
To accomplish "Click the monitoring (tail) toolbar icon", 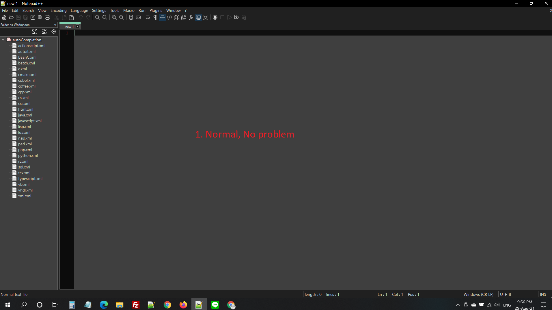I will click(x=206, y=17).
